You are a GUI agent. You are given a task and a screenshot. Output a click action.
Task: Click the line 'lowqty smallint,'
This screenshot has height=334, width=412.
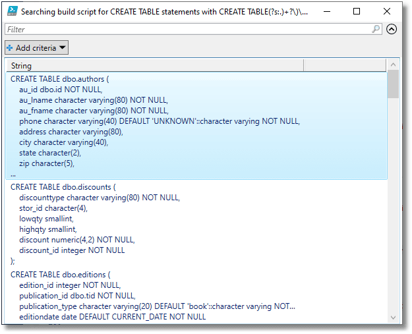(x=46, y=219)
